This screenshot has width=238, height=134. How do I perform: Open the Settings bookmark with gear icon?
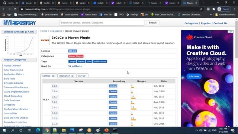(x=132, y=15)
